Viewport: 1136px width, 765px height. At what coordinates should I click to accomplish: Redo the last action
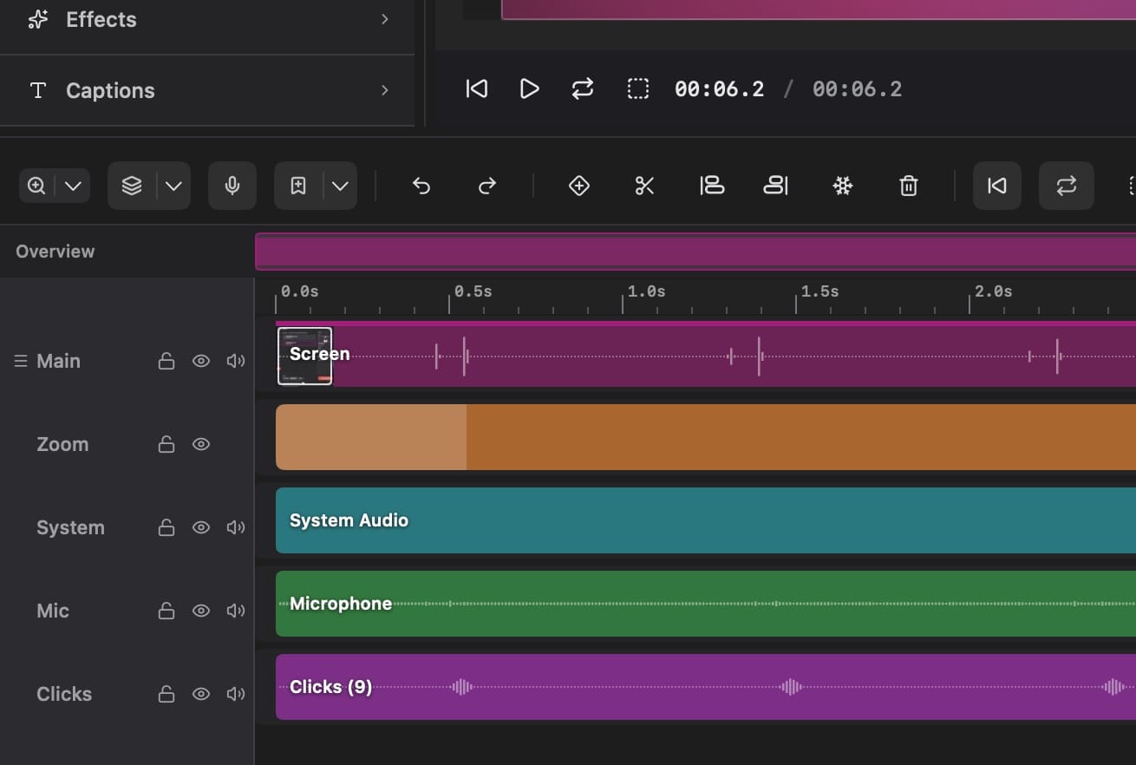[x=487, y=186]
